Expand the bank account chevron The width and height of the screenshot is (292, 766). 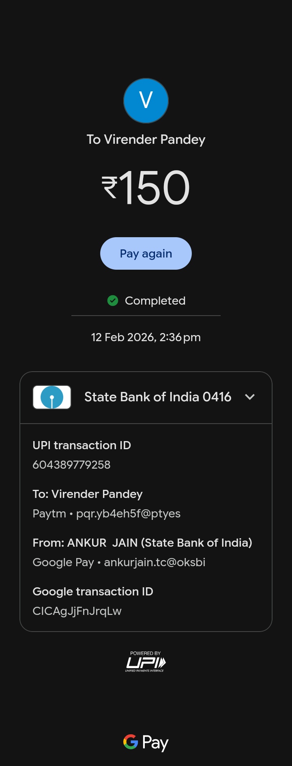[250, 397]
